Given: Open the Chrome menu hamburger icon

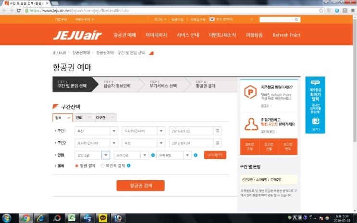Looking at the screenshot, I should 353,11.
